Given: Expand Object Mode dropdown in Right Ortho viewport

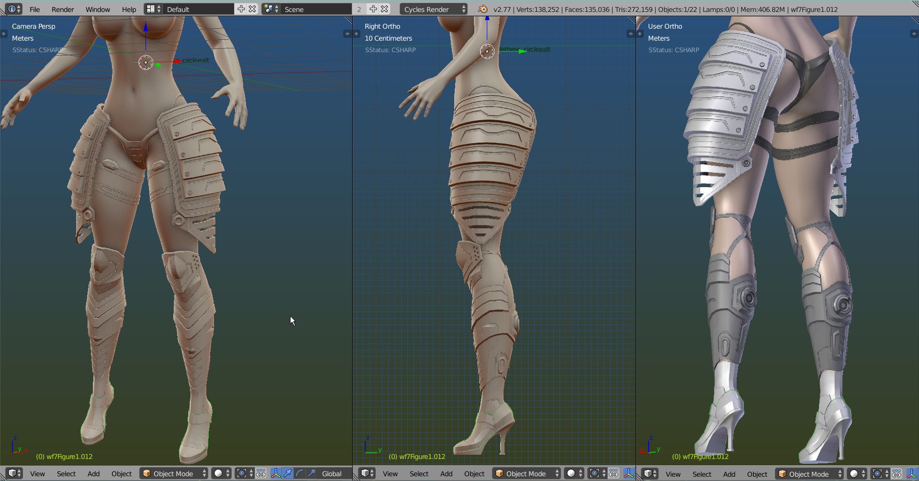Looking at the screenshot, I should tap(527, 473).
